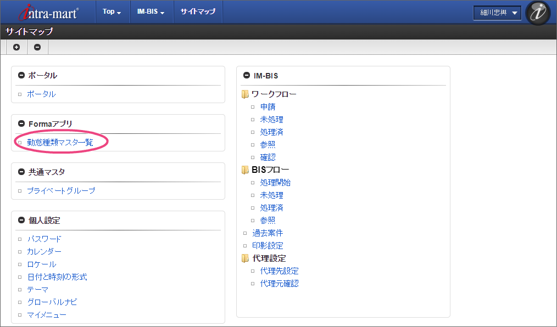557x327 pixels.
Task: Click the BISフロー folder icon
Action: [245, 170]
